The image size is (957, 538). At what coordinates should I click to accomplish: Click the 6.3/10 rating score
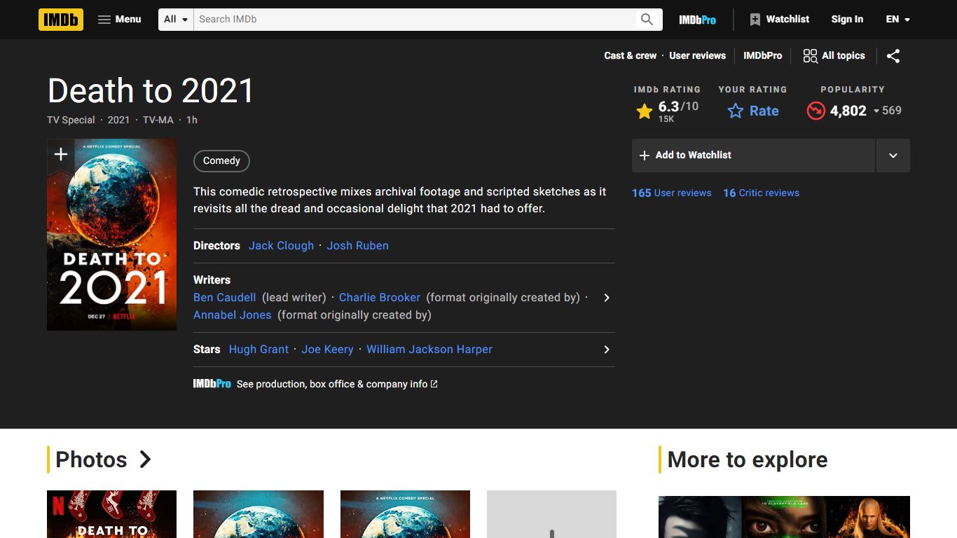(678, 107)
